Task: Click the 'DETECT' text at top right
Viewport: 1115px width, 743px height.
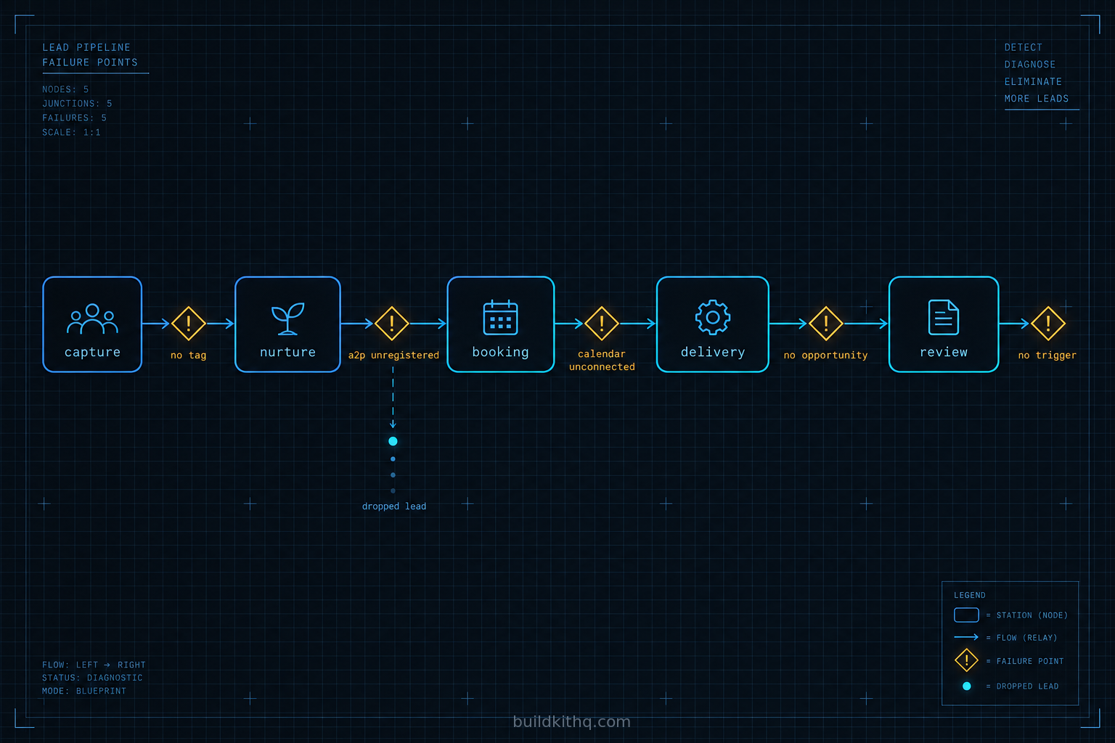Action: tap(1024, 47)
